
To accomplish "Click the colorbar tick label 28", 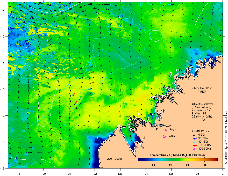I will click(170, 165).
